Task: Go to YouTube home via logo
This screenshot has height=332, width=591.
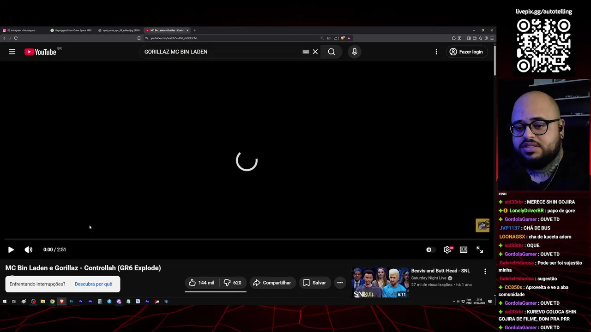Action: point(41,52)
